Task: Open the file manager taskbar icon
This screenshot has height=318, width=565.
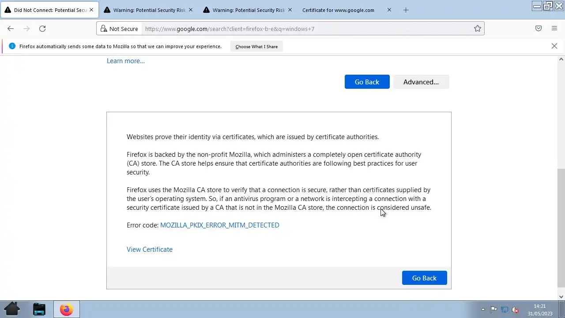Action: click(39, 309)
